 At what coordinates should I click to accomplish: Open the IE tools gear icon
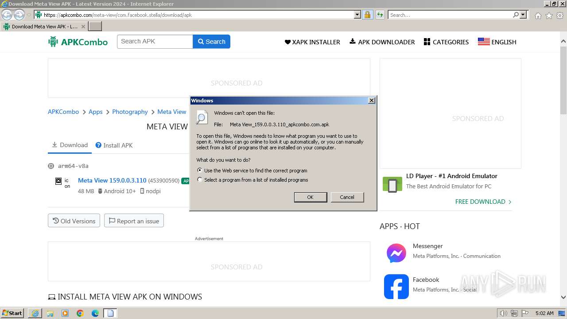(x=560, y=16)
